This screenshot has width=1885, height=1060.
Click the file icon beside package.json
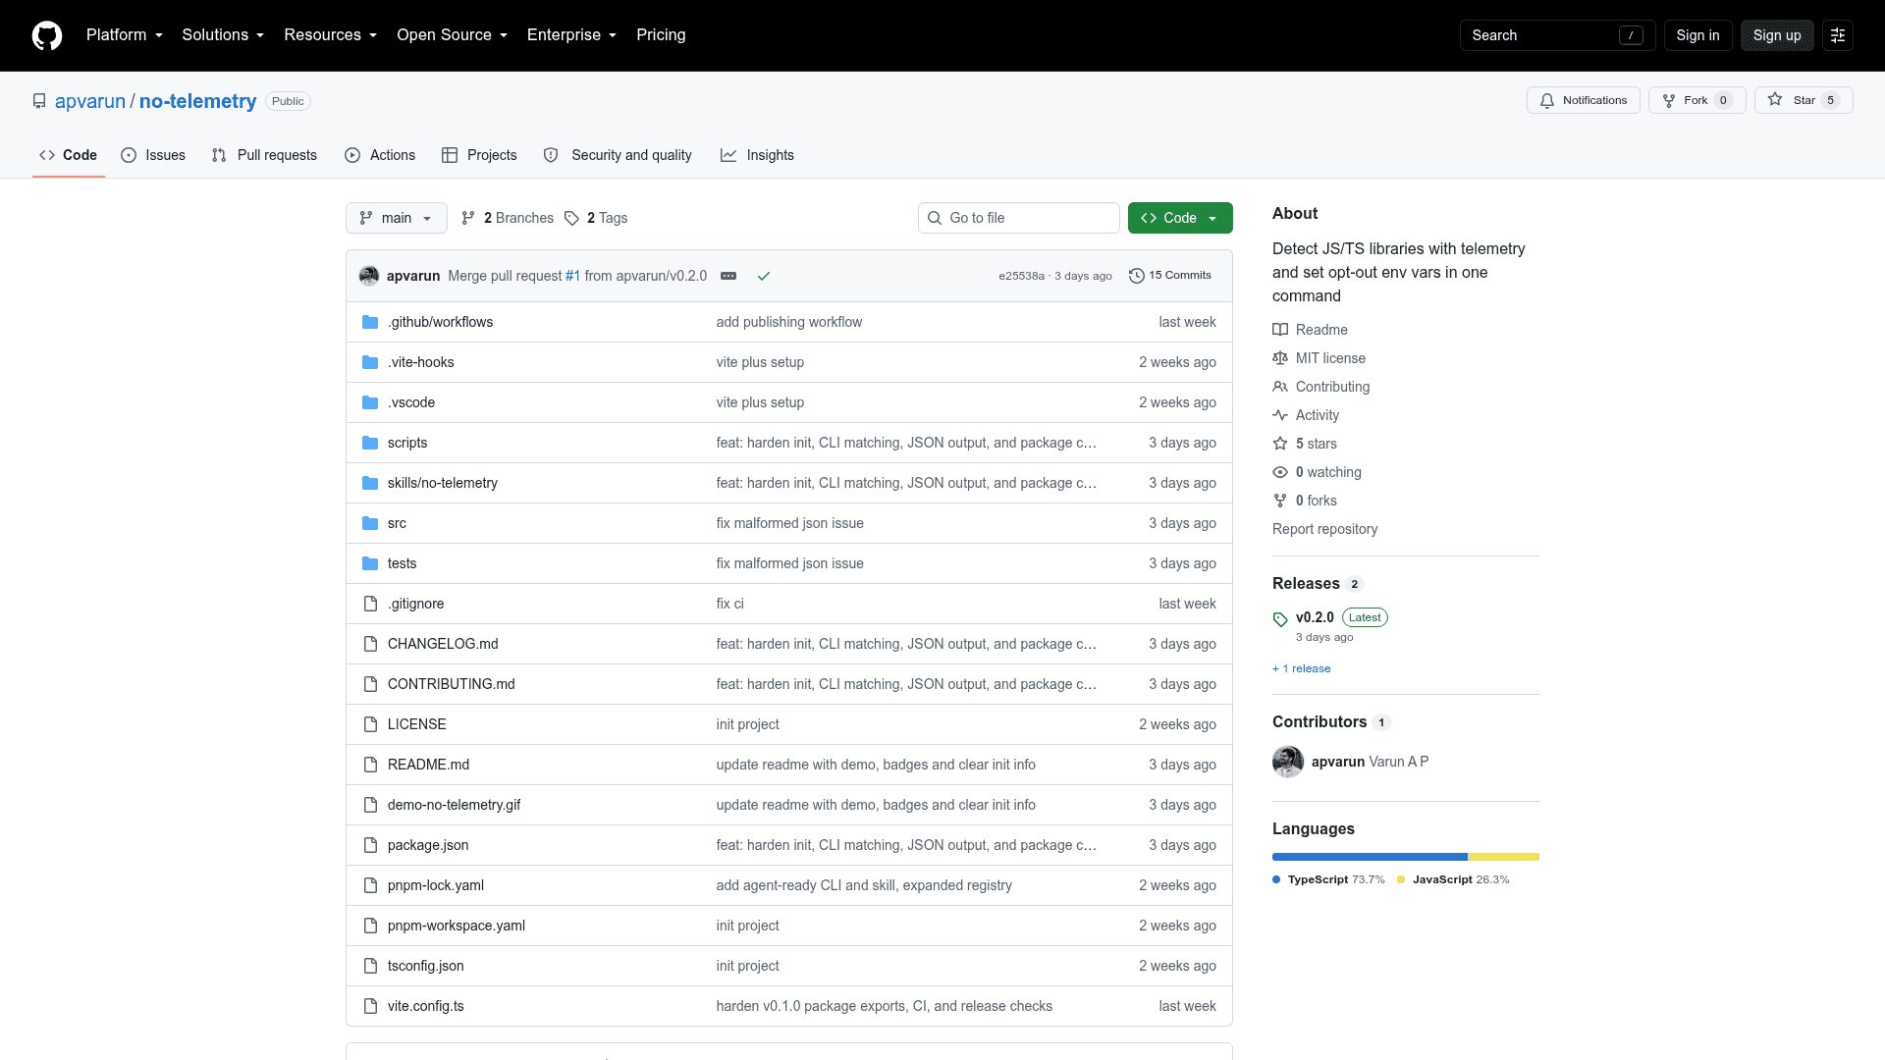pyautogui.click(x=370, y=845)
